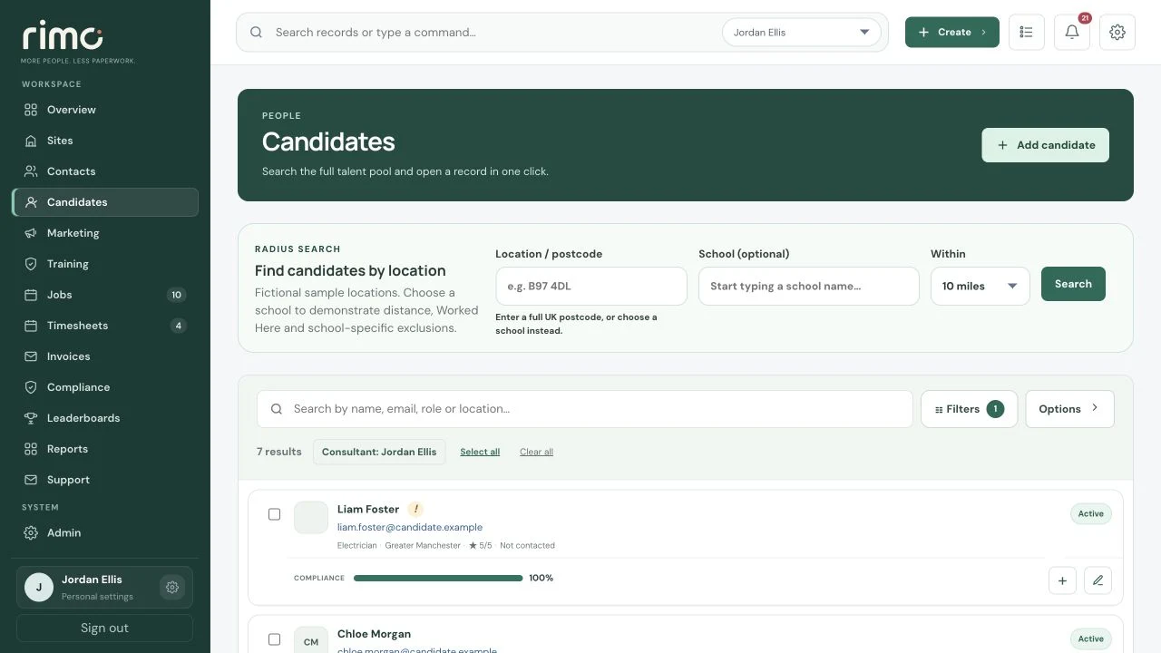Select Candidates in the sidebar
Image resolution: width=1161 pixels, height=653 pixels.
105,202
